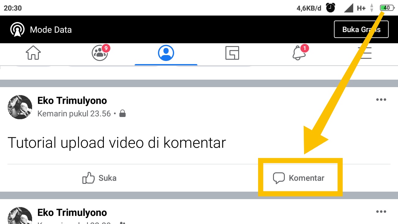Open the alarm clock status bar icon

[331, 8]
